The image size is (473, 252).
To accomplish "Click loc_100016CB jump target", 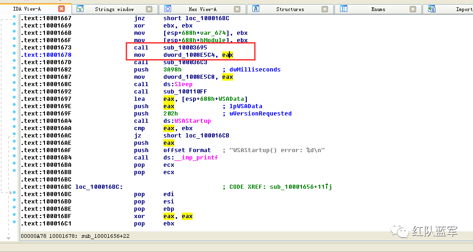I will 207,135.
